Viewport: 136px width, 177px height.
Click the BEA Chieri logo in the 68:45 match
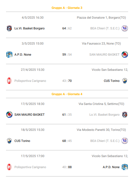[125, 141]
